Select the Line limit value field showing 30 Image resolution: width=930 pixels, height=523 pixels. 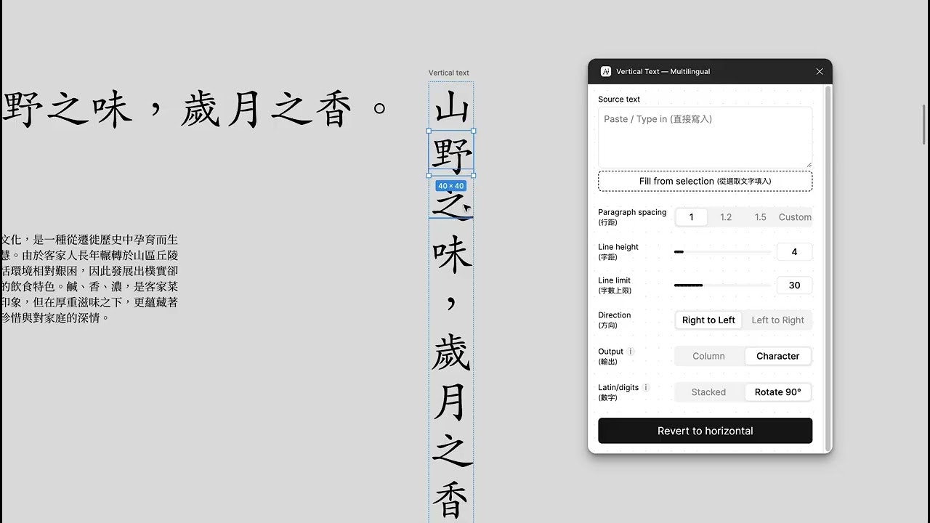tap(794, 285)
